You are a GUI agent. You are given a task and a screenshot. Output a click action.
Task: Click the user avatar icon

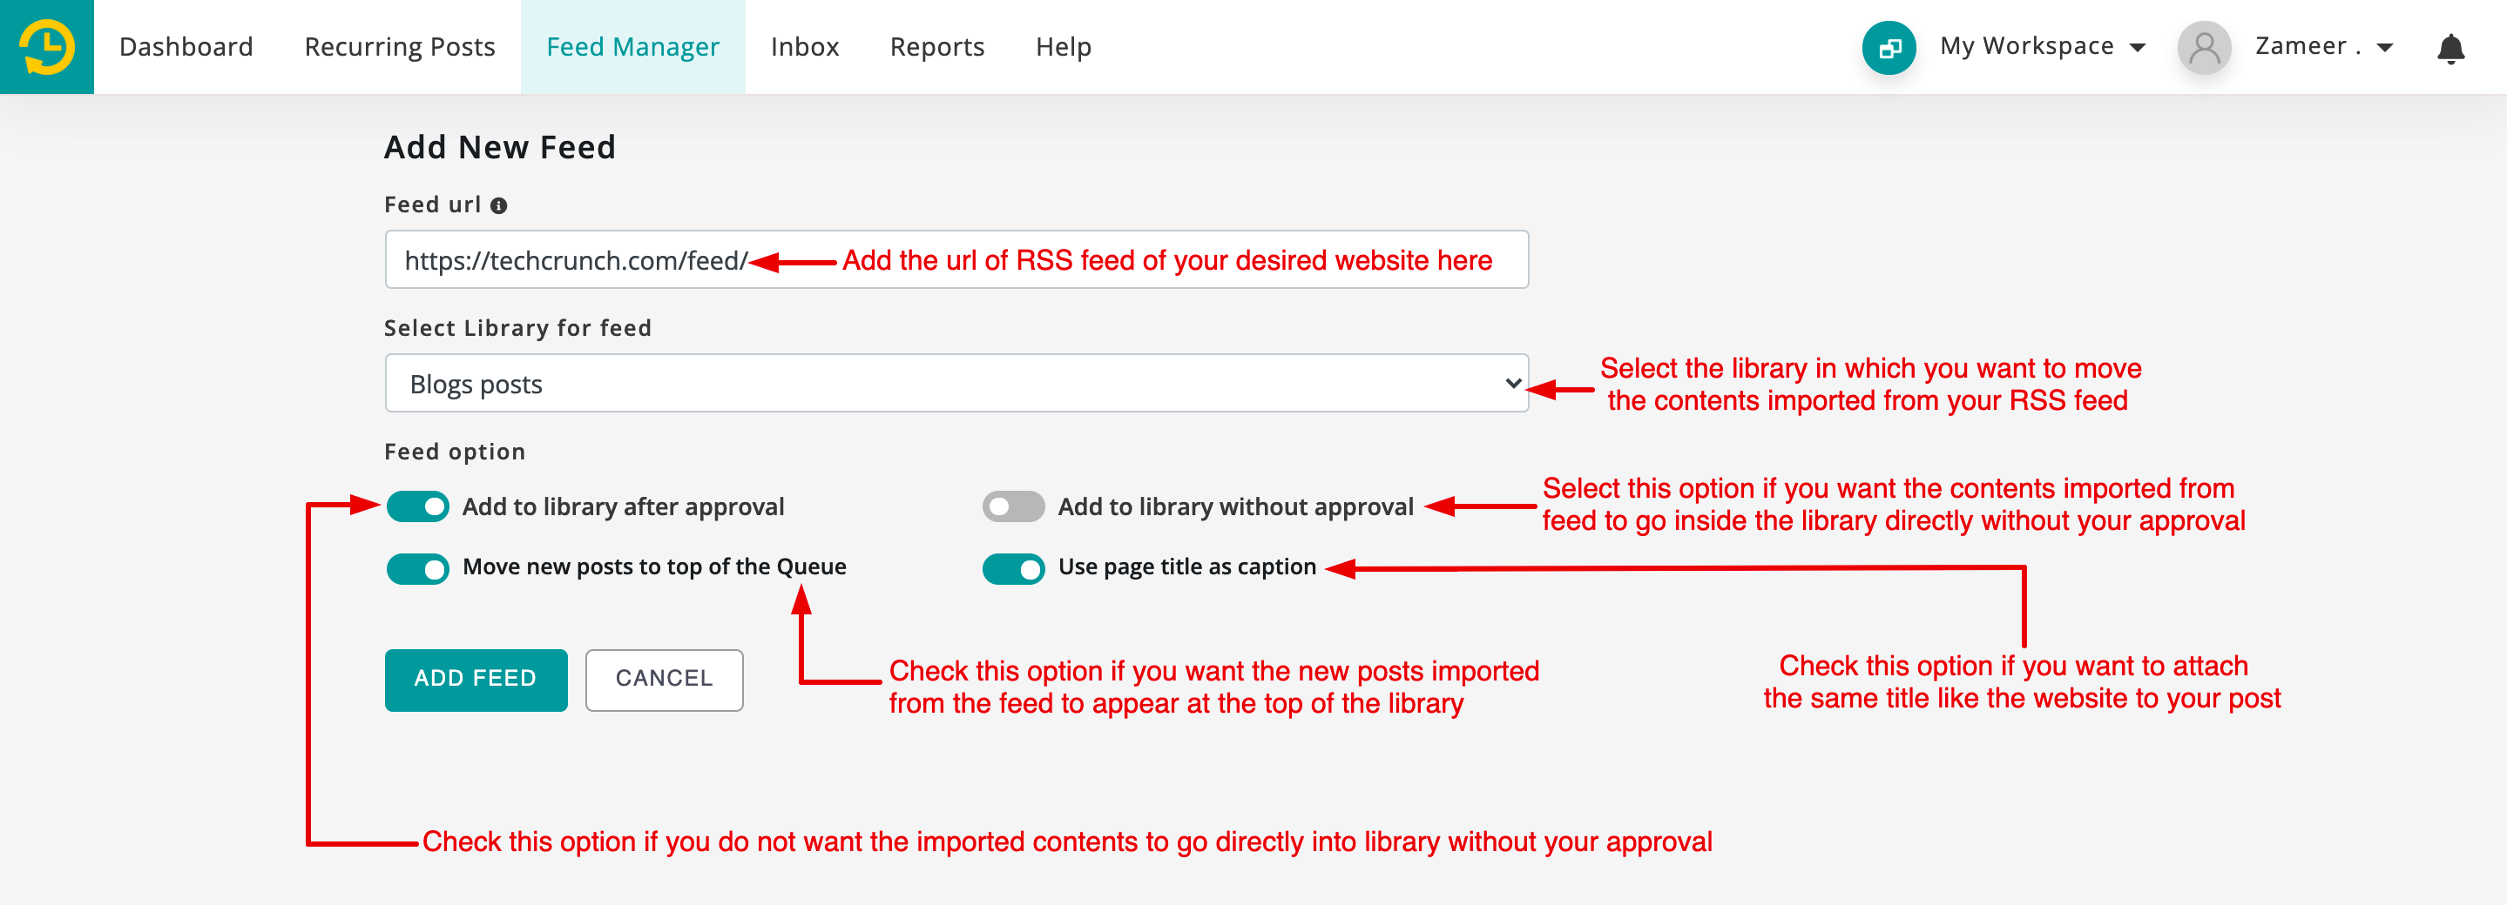pyautogui.click(x=2203, y=48)
